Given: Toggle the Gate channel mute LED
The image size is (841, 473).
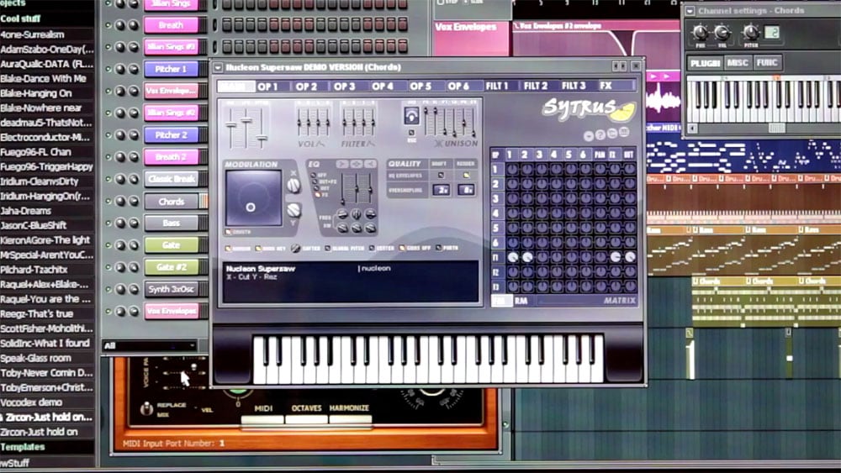Looking at the screenshot, I should (108, 245).
